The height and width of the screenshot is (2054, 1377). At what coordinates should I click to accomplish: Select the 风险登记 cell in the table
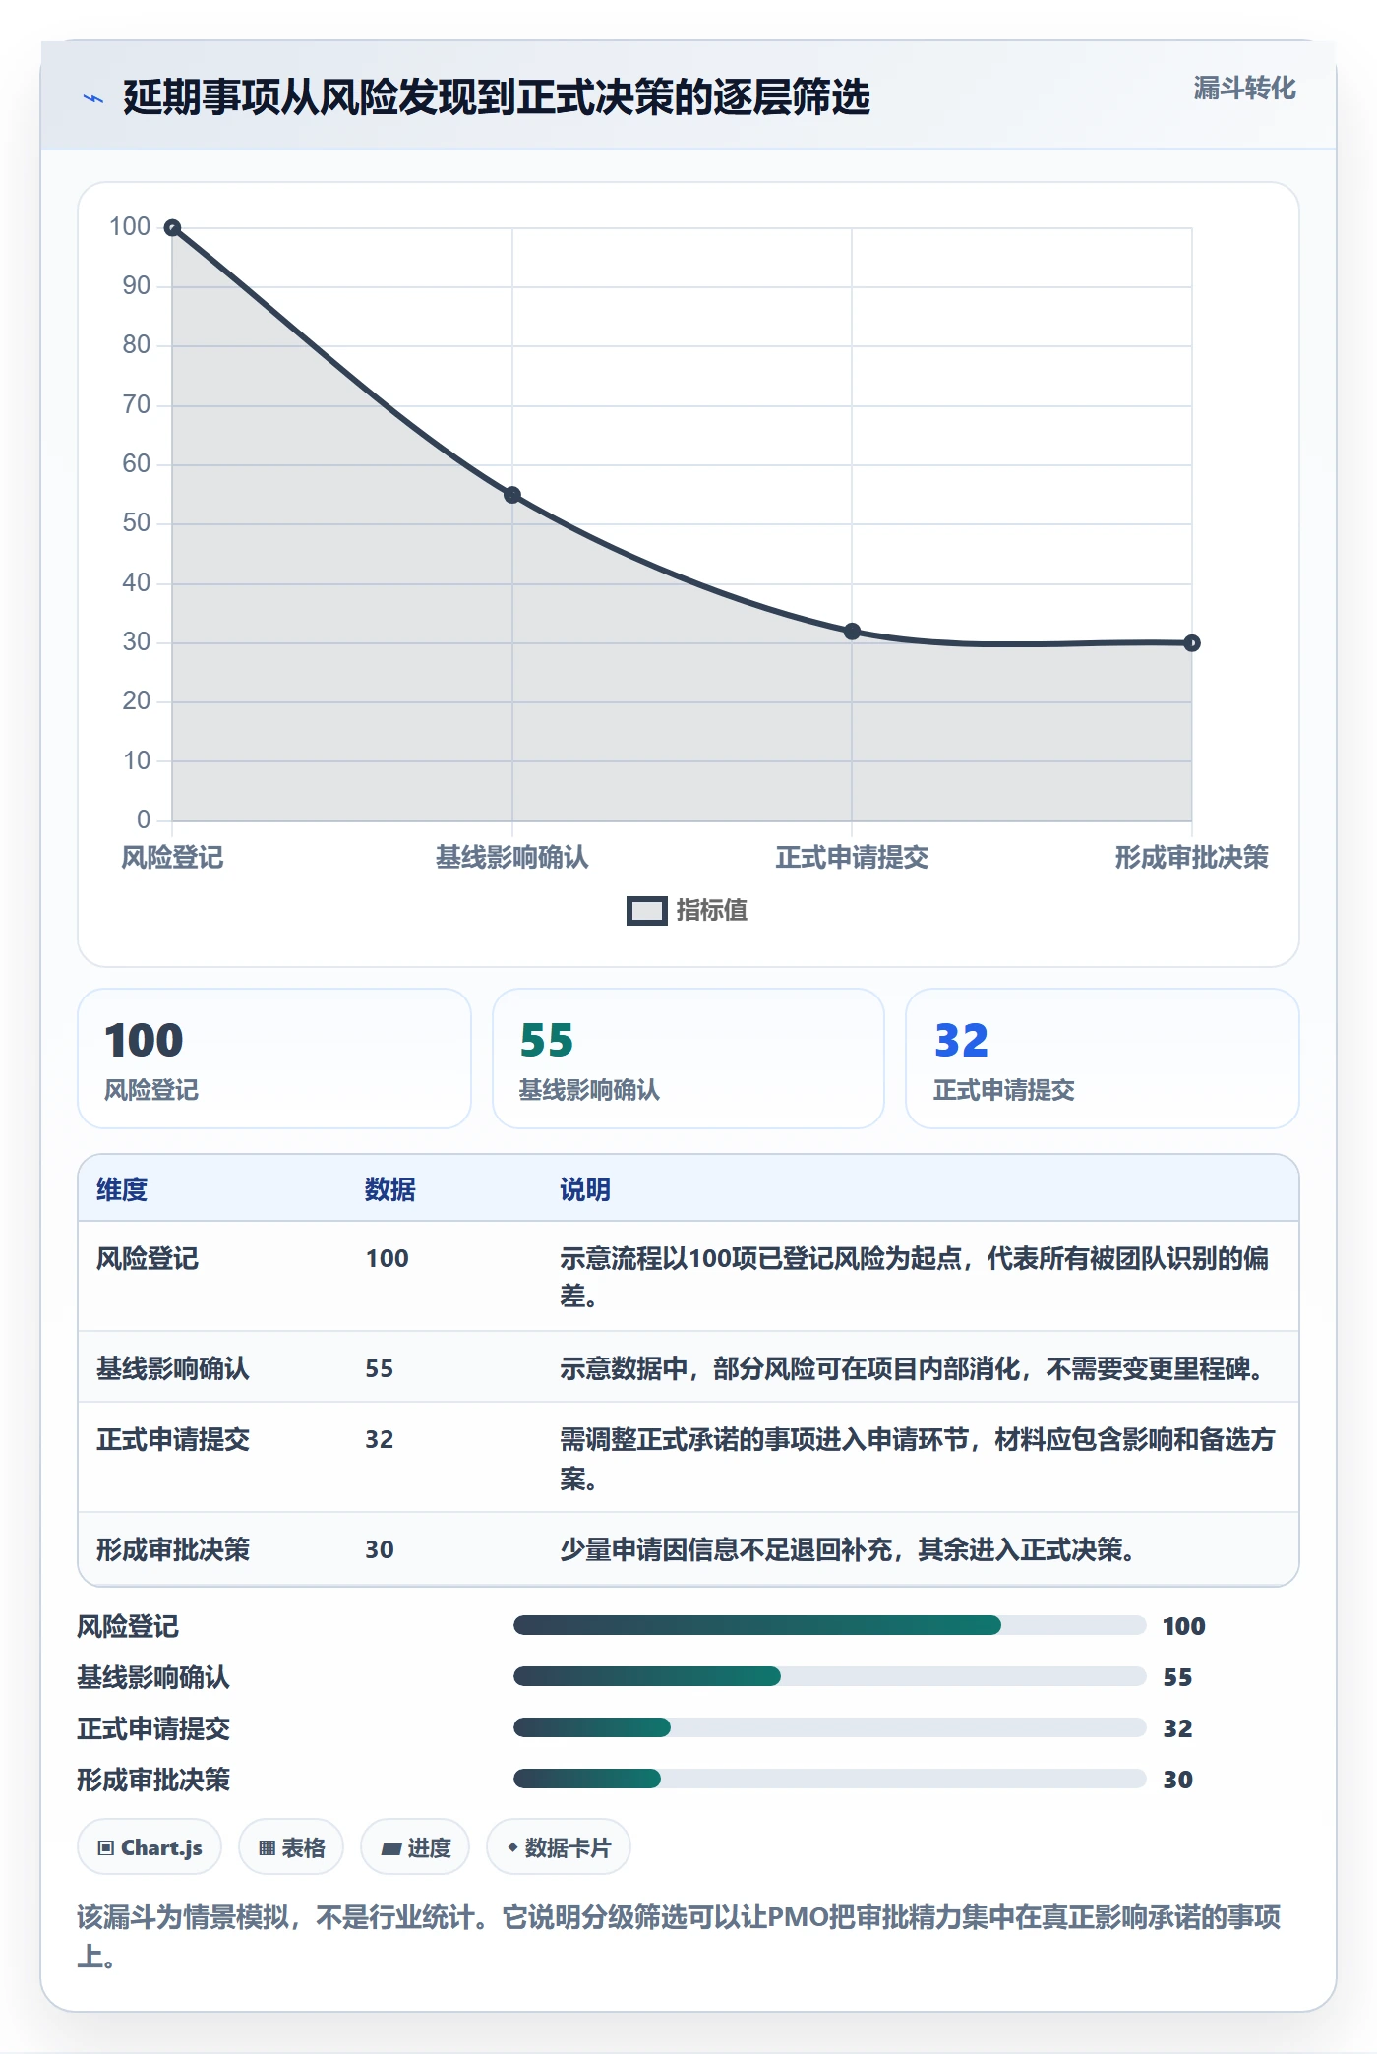pos(148,1258)
